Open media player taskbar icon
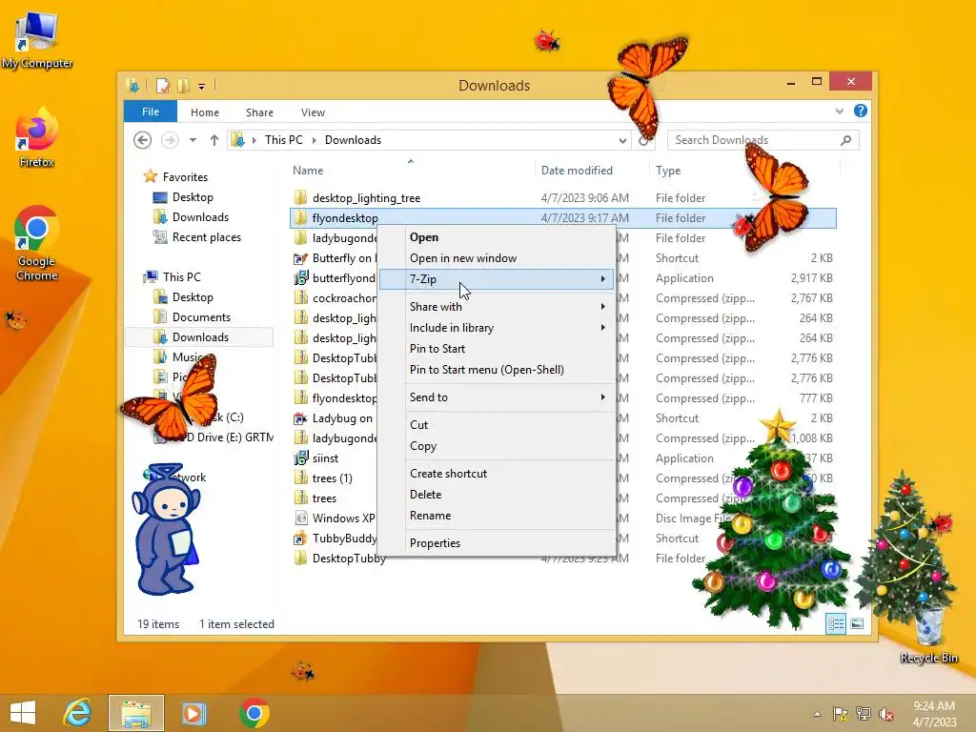 (x=193, y=713)
